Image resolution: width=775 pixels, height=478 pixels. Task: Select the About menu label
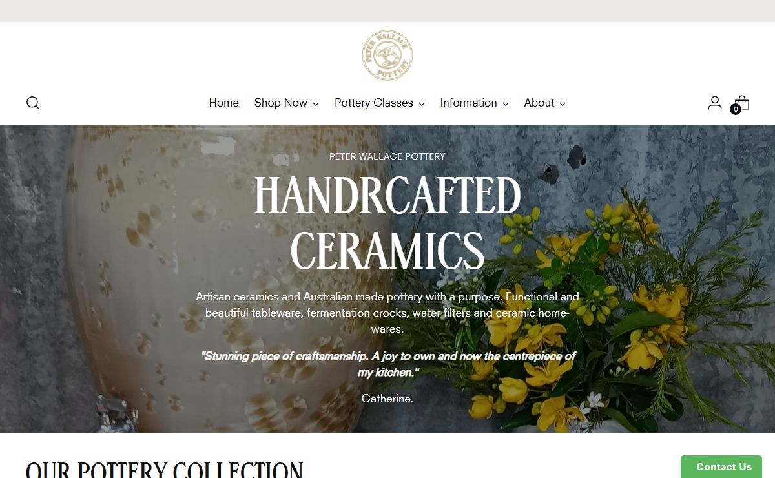(x=539, y=103)
